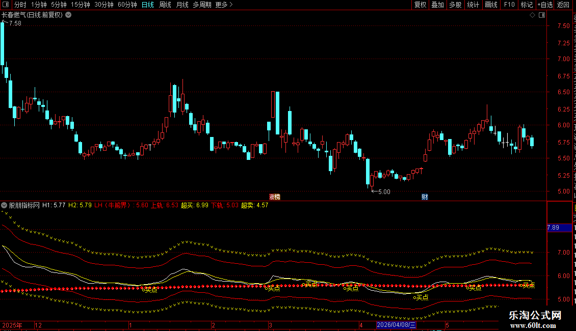
Task: Click the highlighted date 2026/04/08/三
Action: (396, 325)
